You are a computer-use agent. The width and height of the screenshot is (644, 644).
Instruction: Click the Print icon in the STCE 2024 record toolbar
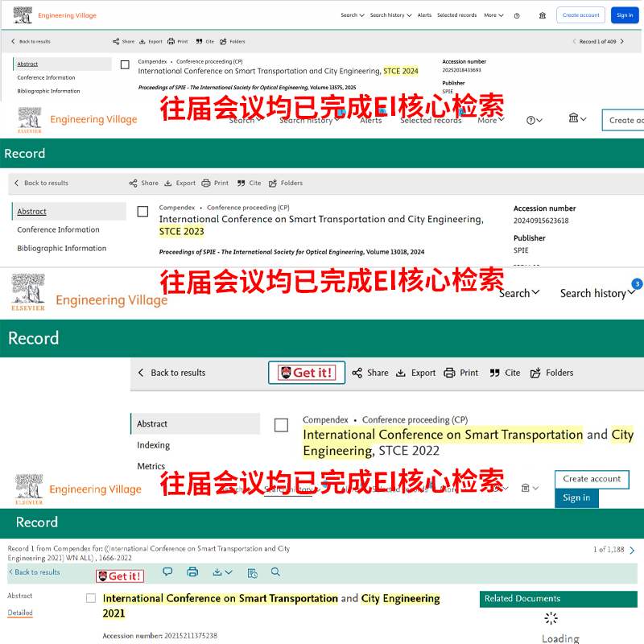point(171,42)
